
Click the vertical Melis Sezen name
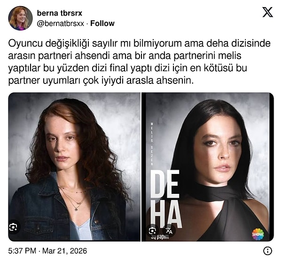click(152, 144)
